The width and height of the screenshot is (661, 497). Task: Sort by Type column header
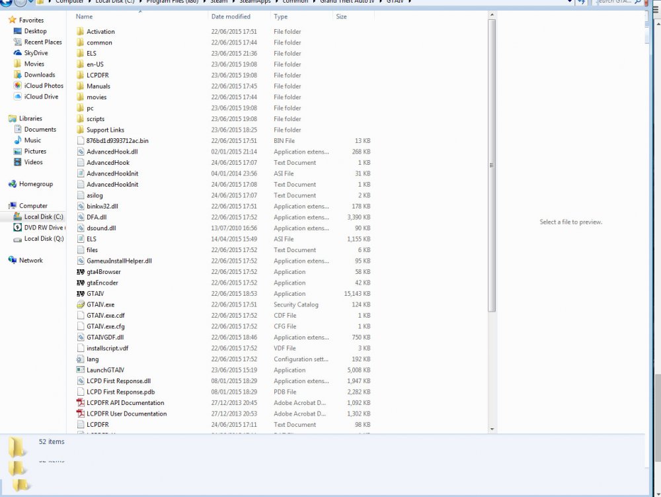pos(280,17)
